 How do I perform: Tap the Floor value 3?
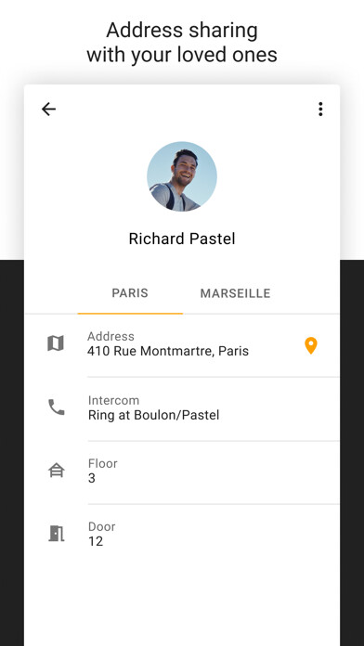pyautogui.click(x=92, y=478)
